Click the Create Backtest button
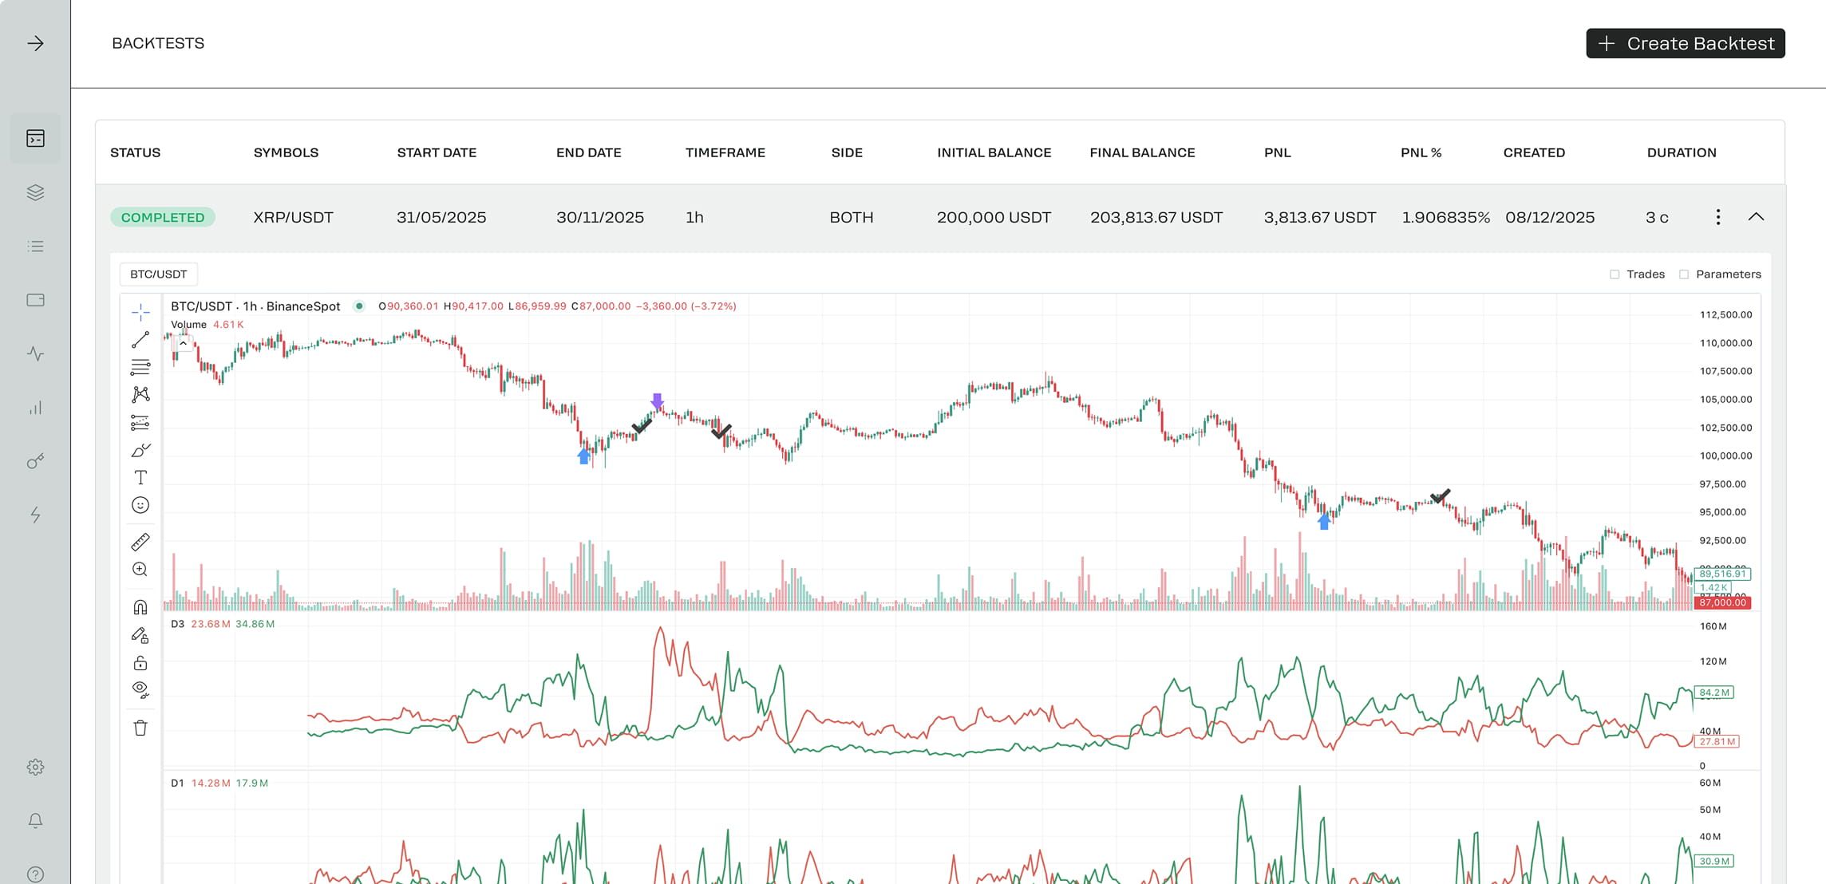The width and height of the screenshot is (1826, 884). (x=1686, y=43)
